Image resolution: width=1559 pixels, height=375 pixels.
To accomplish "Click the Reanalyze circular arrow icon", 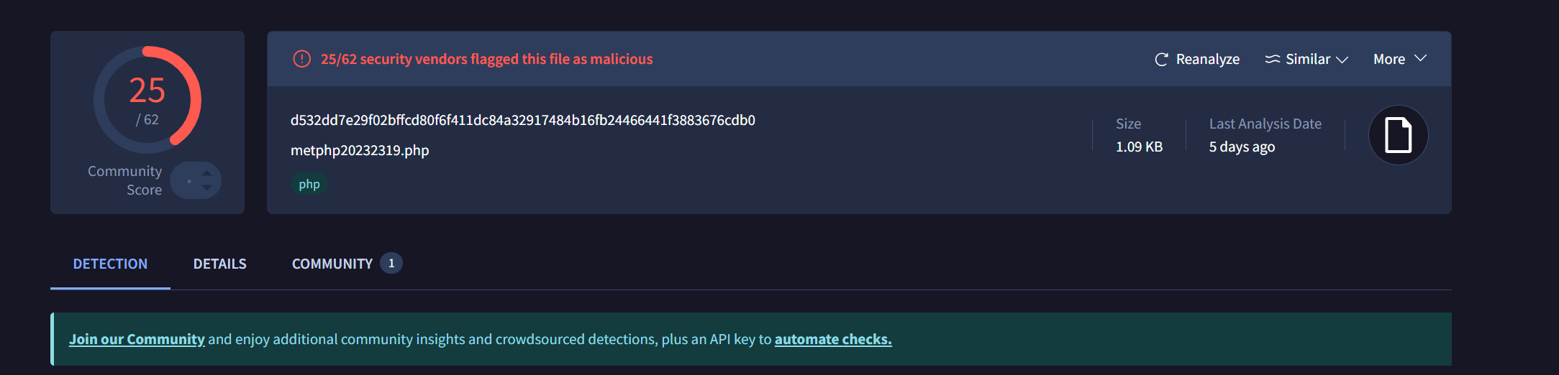I will pos(1161,60).
